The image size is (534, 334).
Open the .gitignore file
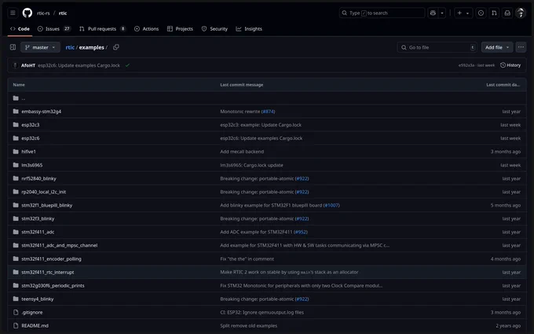[32, 312]
